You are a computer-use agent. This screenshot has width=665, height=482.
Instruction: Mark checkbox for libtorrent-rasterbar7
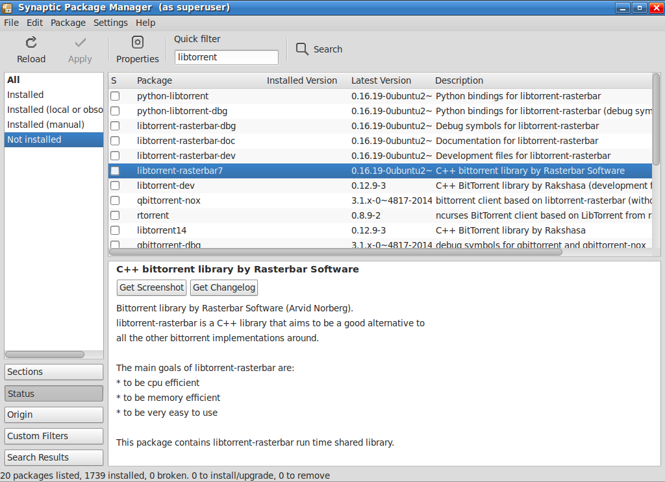115,171
